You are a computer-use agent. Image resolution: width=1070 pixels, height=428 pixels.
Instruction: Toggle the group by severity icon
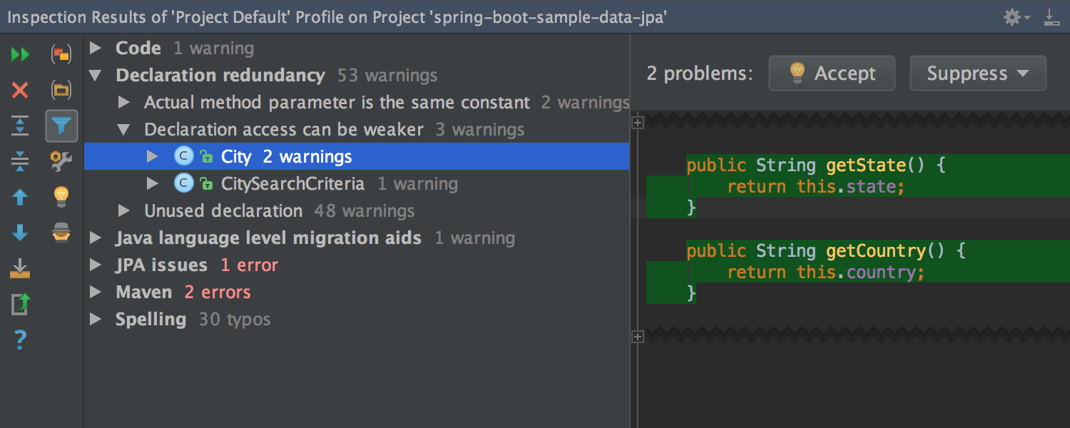pos(62,54)
